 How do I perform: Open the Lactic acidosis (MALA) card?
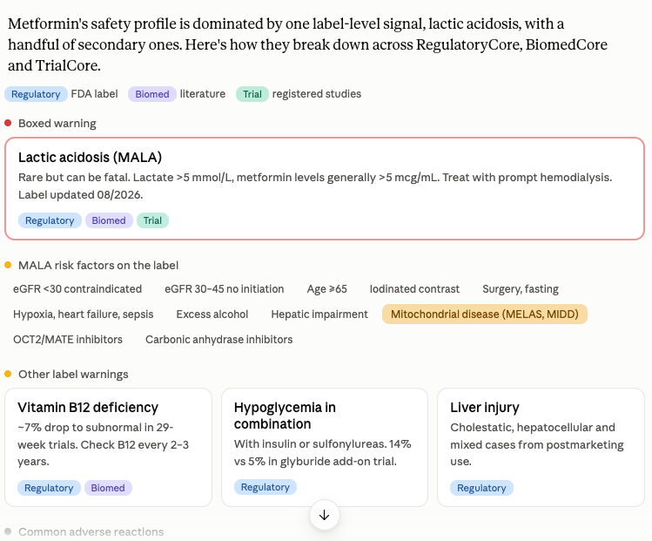pyautogui.click(x=325, y=188)
